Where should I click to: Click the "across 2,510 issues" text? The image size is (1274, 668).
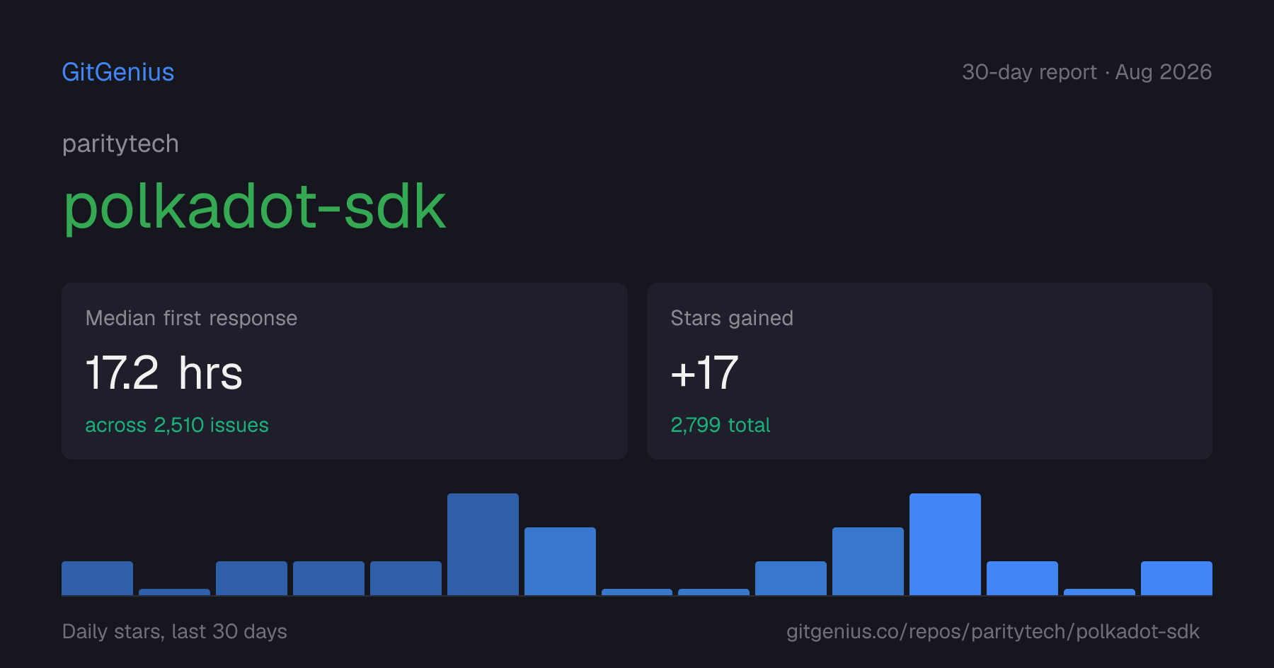tap(177, 425)
